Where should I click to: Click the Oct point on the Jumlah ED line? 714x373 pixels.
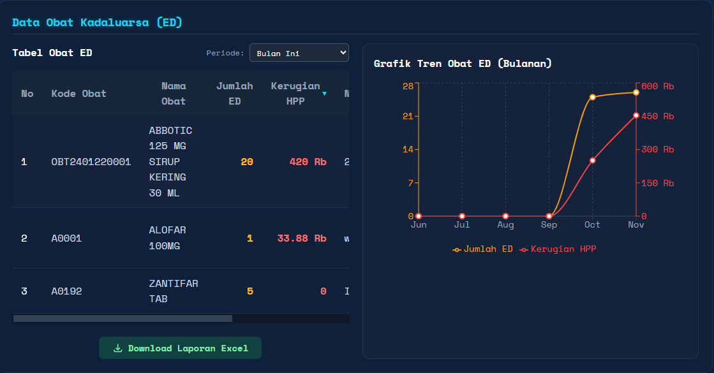(592, 97)
